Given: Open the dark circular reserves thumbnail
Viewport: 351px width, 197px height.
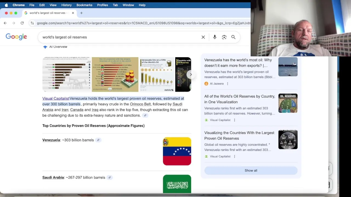Looking at the screenshot, I should [x=288, y=140].
